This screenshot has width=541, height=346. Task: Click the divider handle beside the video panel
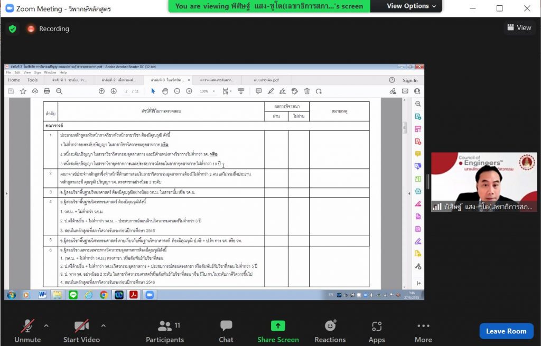427,182
